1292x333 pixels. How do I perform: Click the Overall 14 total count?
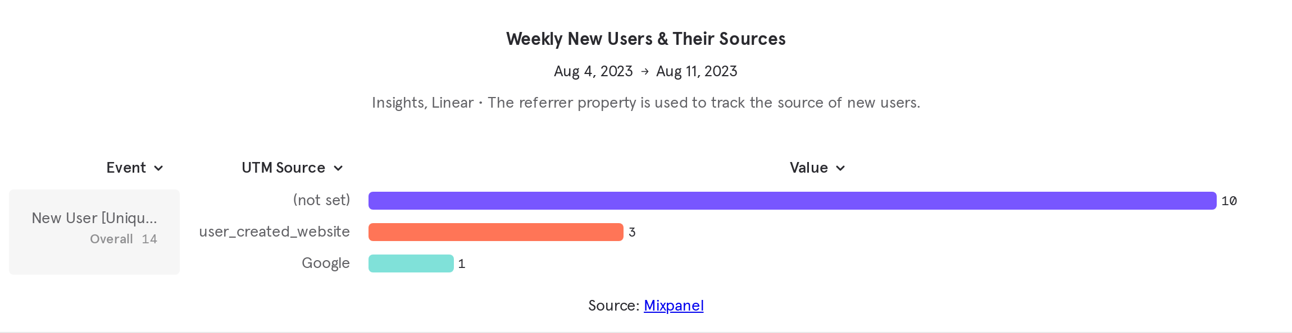pyautogui.click(x=124, y=239)
